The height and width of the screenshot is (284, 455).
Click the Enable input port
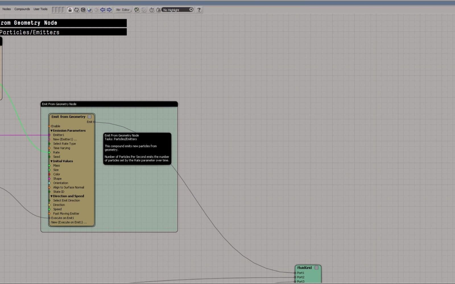(49, 126)
